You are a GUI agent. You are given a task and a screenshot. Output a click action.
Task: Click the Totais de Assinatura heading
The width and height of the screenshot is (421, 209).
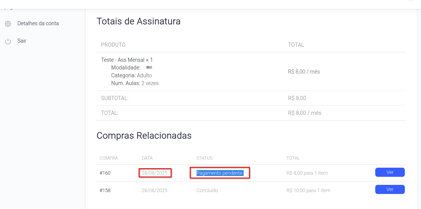(138, 21)
